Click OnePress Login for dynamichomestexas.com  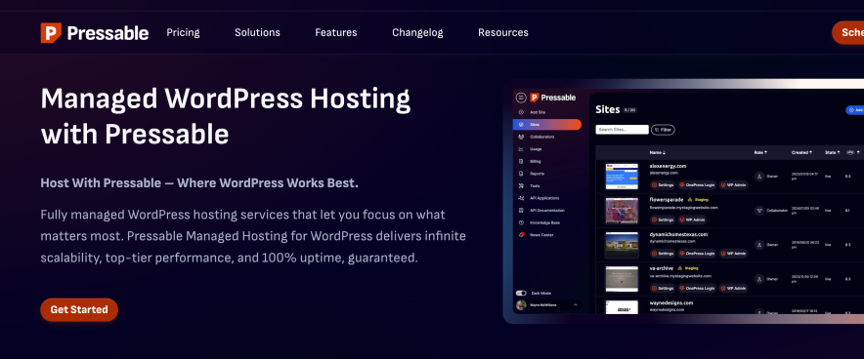pos(698,254)
